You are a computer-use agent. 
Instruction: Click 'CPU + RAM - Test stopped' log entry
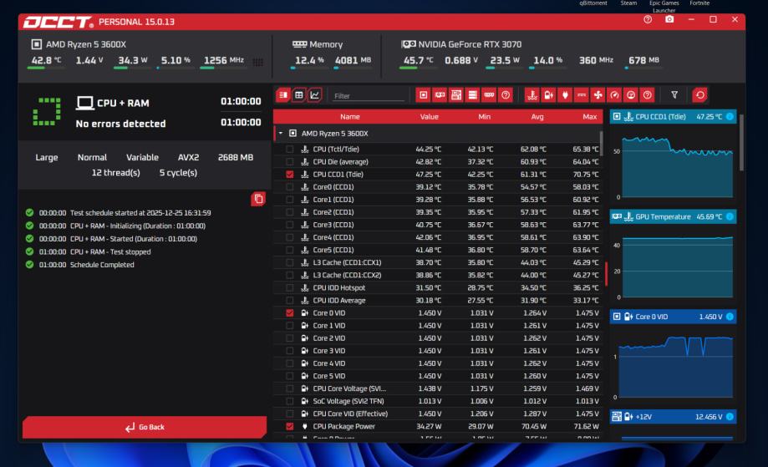click(110, 251)
